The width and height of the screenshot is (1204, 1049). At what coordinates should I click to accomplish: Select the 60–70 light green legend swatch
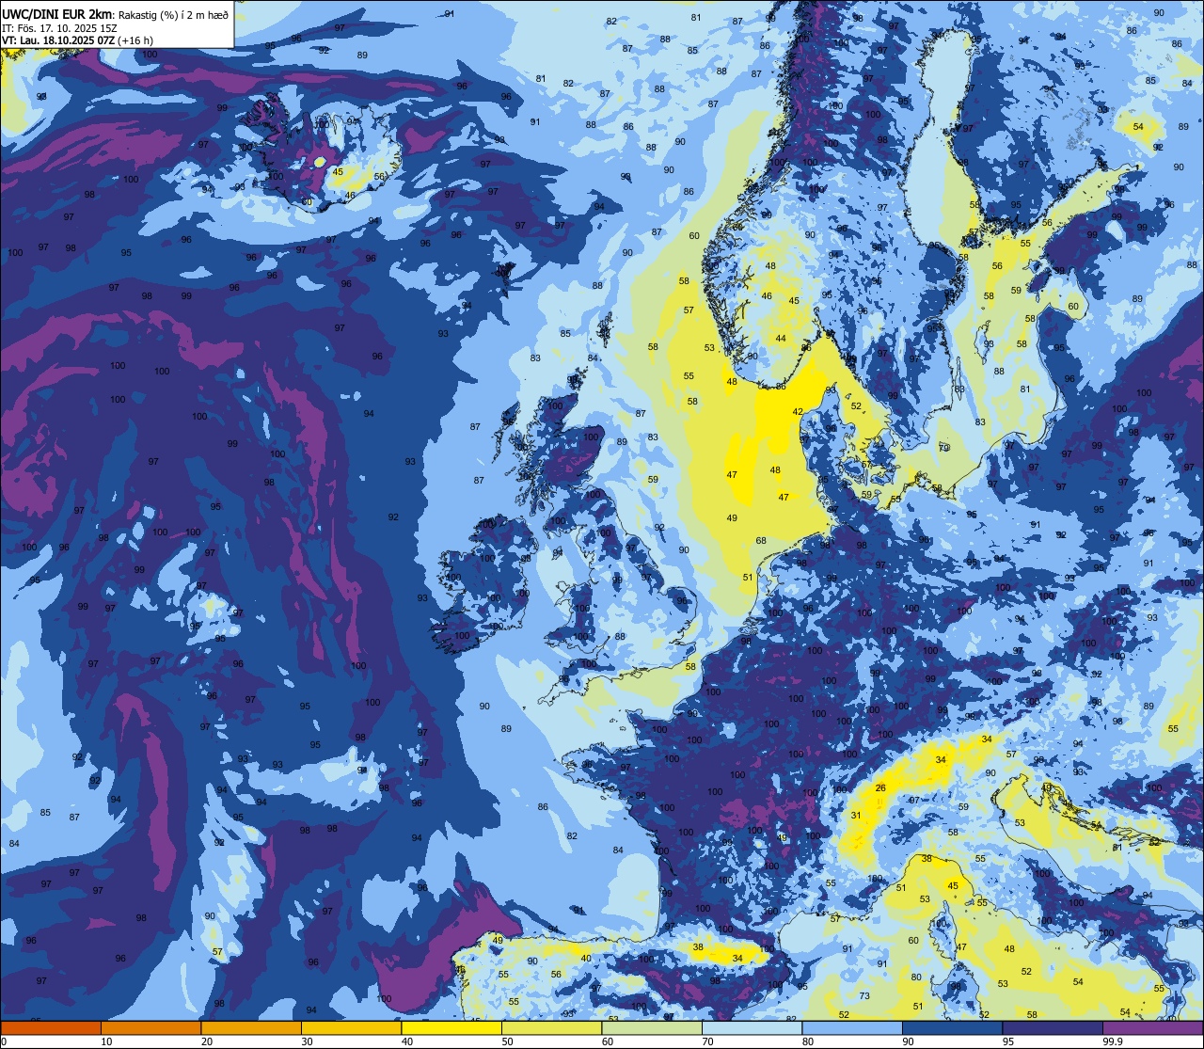pyautogui.click(x=652, y=1027)
